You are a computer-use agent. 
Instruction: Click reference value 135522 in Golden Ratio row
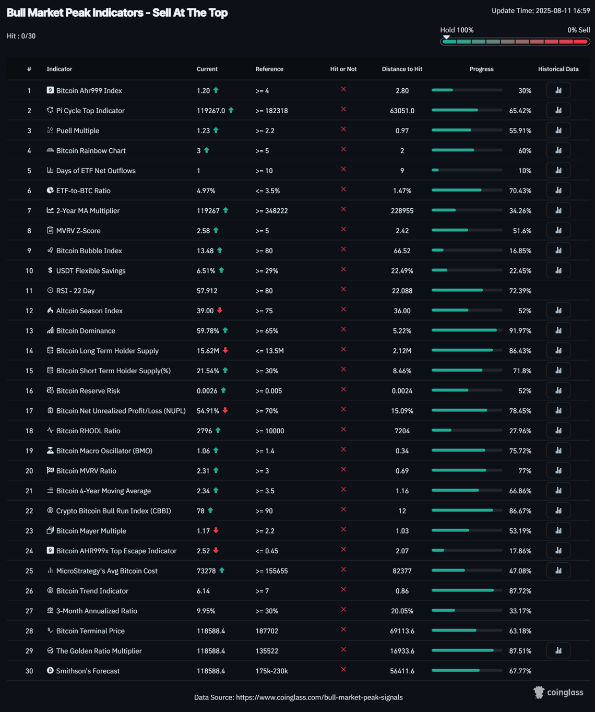click(x=267, y=651)
